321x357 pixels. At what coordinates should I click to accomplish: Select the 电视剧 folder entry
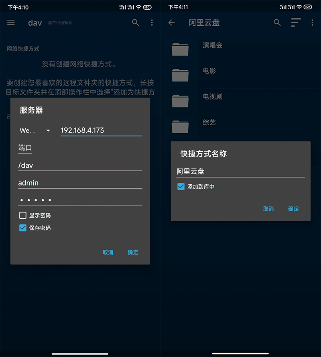(241, 101)
